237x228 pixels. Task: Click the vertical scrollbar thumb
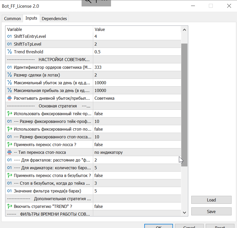coord(184,105)
